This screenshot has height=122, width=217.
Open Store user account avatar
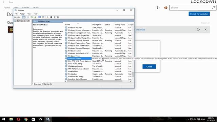(165, 7)
